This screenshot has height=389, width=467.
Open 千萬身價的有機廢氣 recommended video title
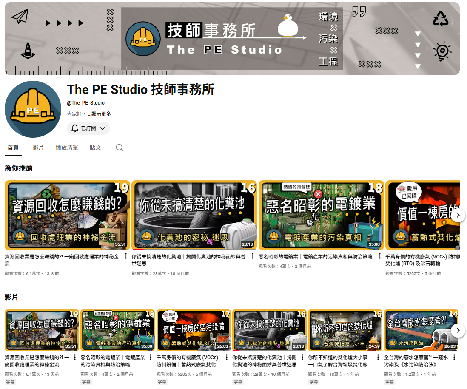coord(422,260)
